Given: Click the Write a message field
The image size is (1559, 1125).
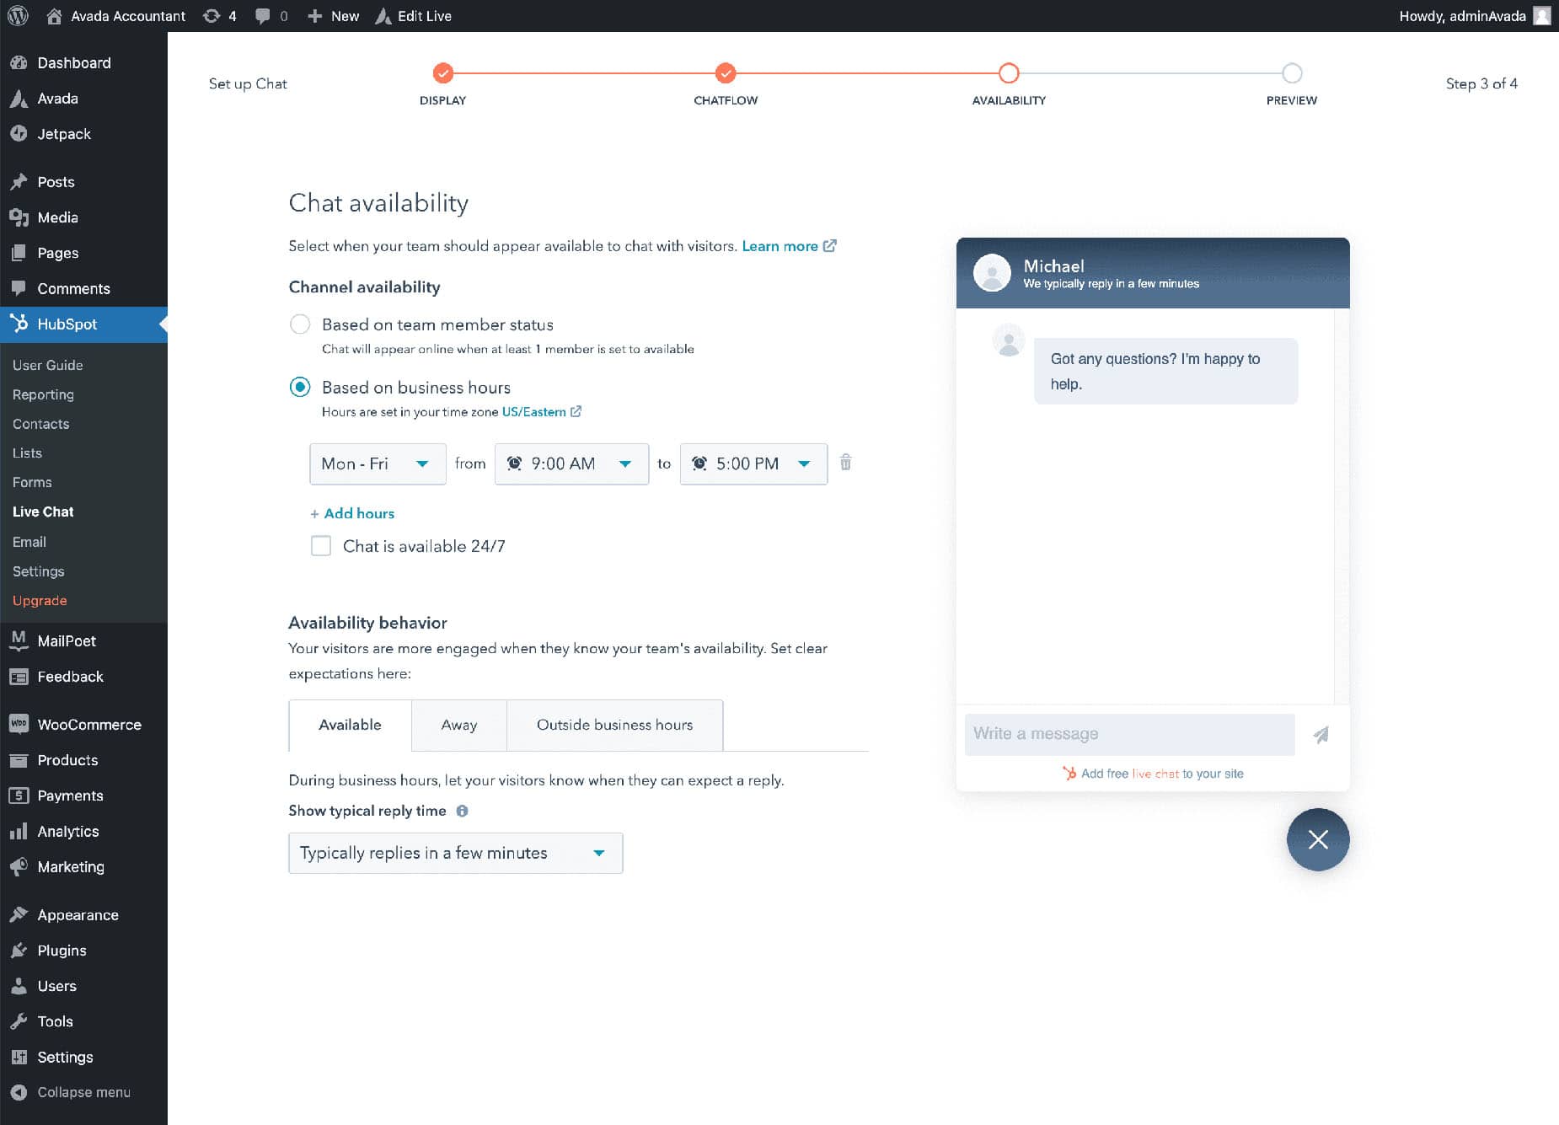Looking at the screenshot, I should tap(1129, 734).
